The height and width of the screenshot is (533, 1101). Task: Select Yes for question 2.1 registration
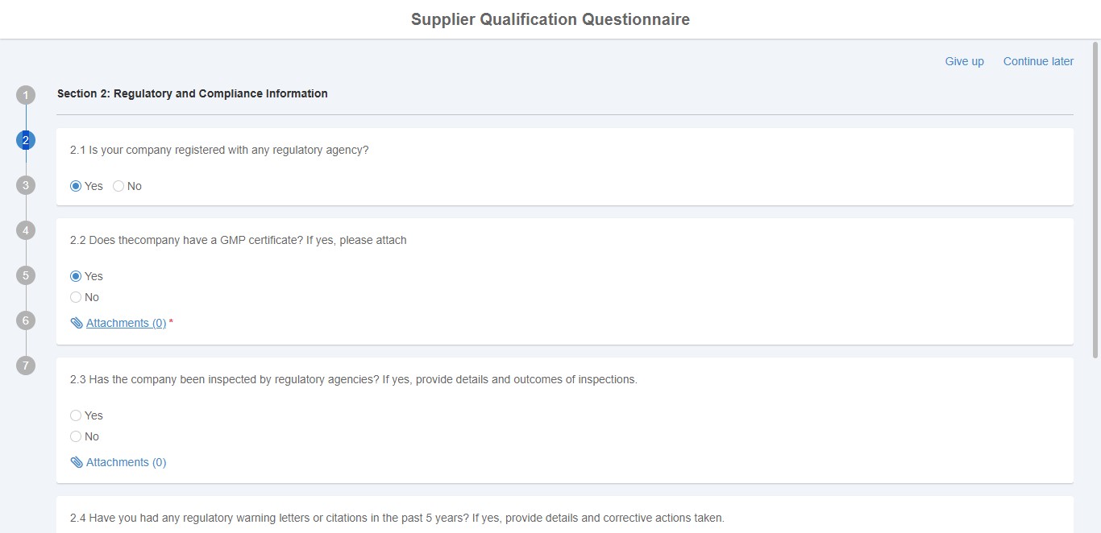pos(76,186)
